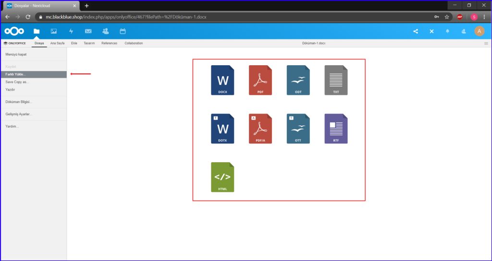Close the Dosyalar - Nextcloud tab
This screenshot has width=492, height=261.
point(74,6)
